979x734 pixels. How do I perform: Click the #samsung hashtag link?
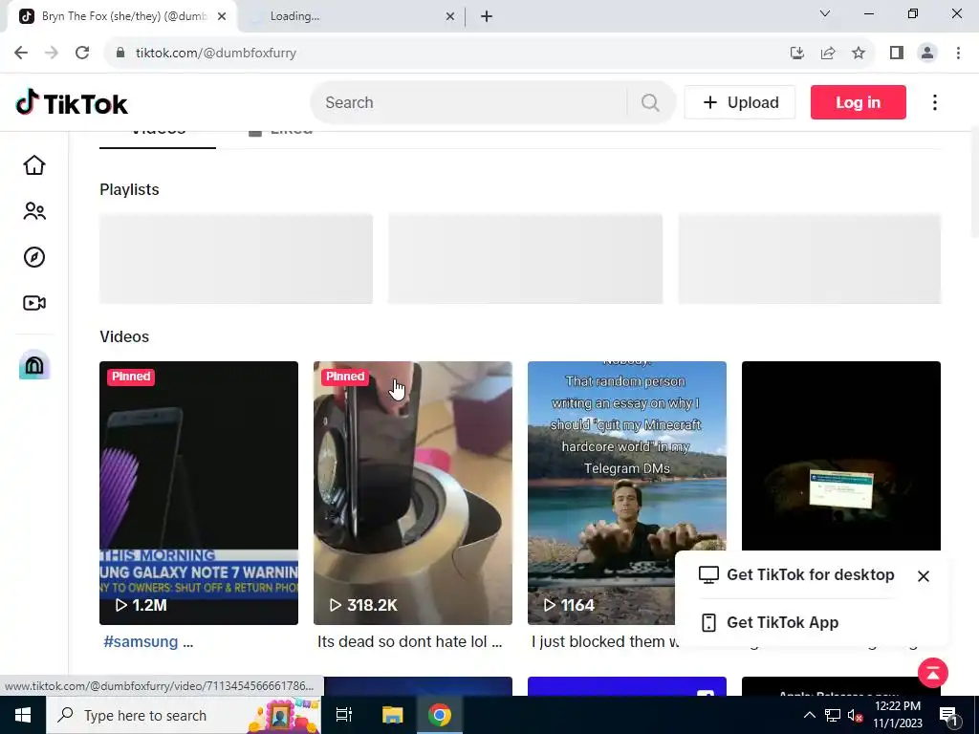point(141,641)
